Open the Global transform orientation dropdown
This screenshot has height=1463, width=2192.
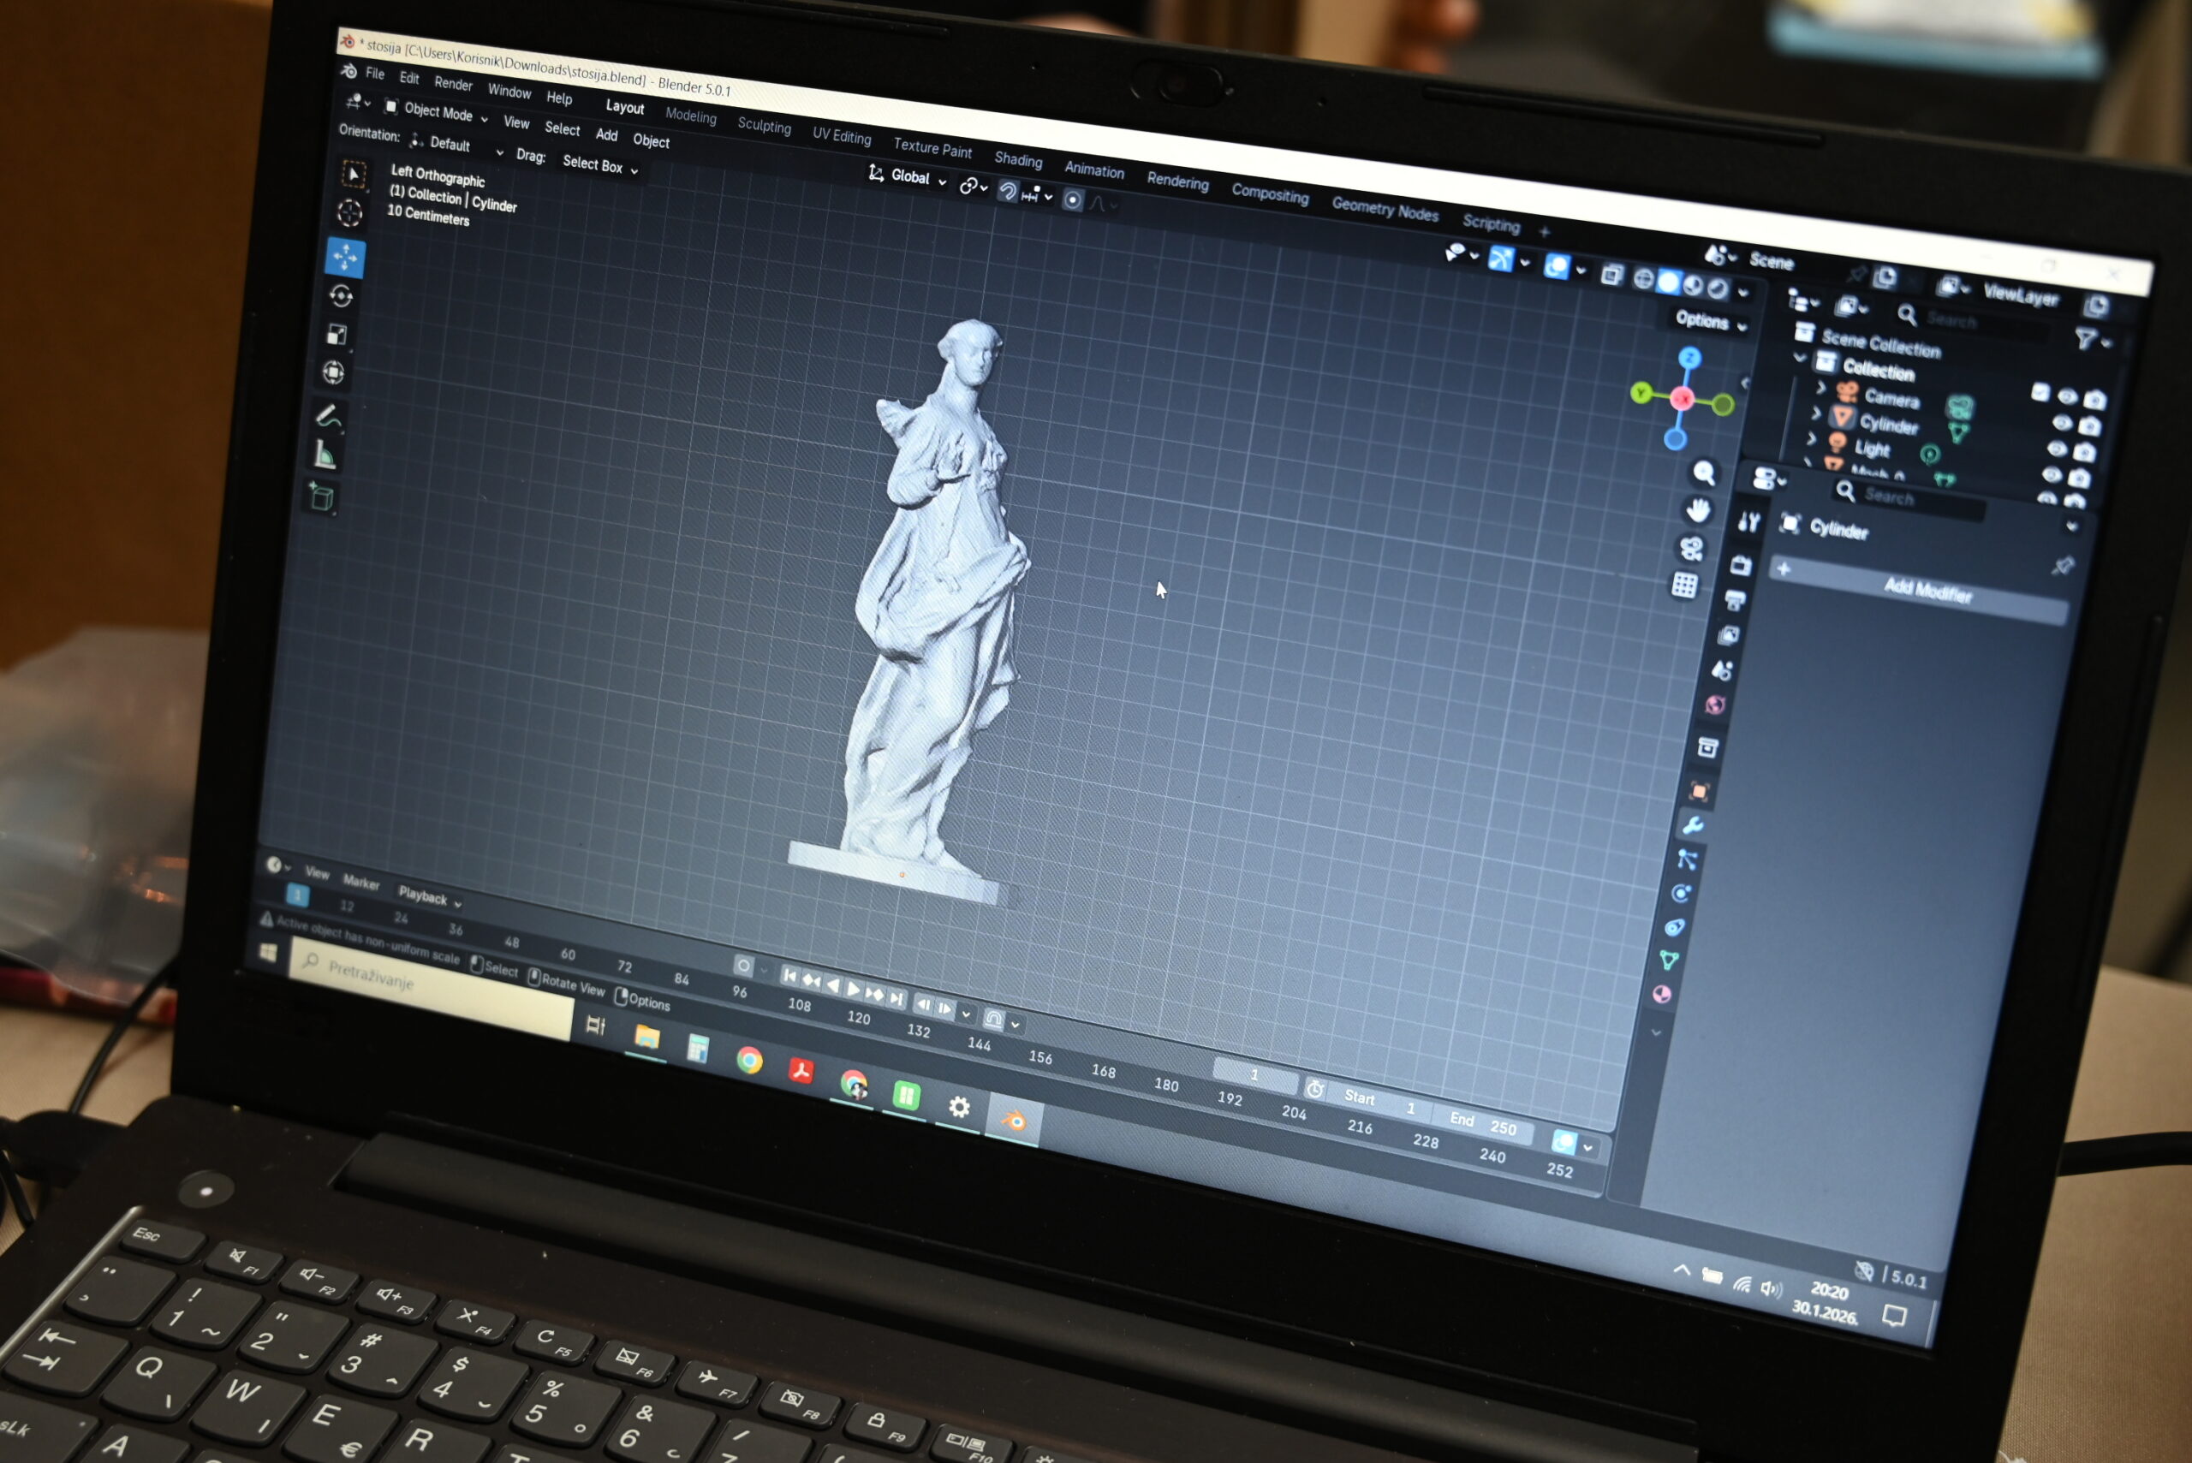click(x=908, y=176)
